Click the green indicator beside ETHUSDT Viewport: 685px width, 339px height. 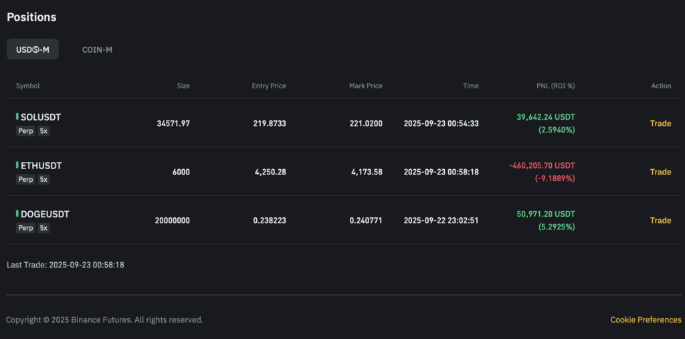coord(17,165)
